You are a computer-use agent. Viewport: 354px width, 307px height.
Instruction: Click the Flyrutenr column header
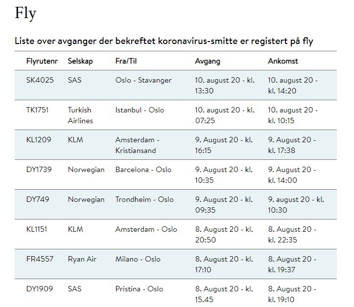42,61
